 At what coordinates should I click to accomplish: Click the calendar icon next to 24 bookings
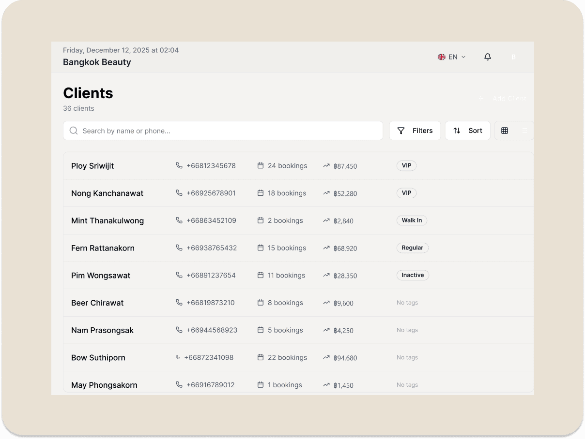pyautogui.click(x=260, y=165)
